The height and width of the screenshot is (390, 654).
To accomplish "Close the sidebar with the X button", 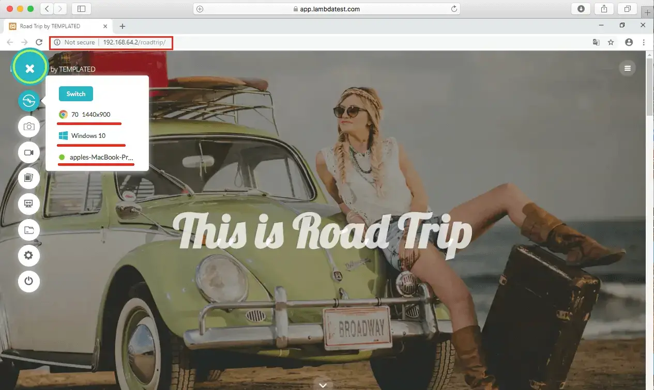I will (x=30, y=68).
